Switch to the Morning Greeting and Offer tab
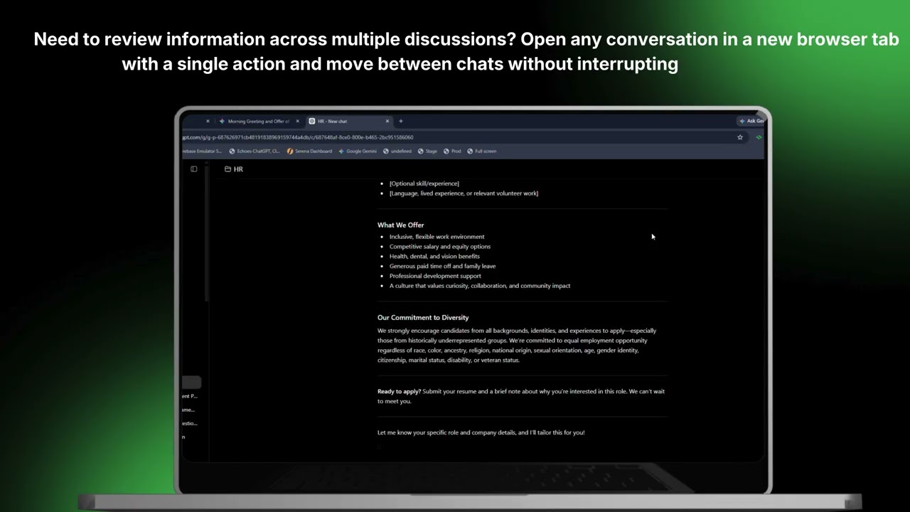The height and width of the screenshot is (512, 910). [x=258, y=122]
